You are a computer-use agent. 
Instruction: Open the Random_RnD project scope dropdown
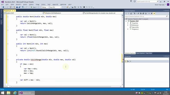click(x=23, y=13)
